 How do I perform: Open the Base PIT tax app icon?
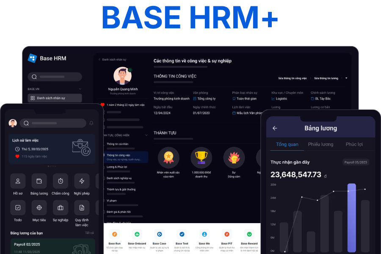click(226, 234)
